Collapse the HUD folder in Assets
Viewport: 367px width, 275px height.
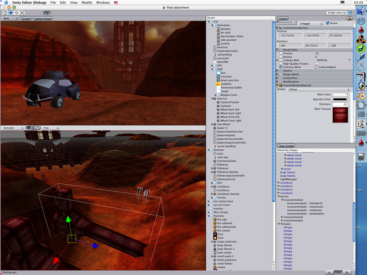[x=212, y=69]
